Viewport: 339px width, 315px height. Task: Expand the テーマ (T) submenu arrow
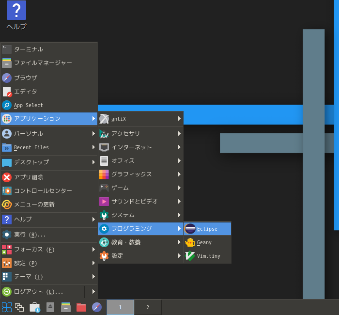[x=93, y=277]
